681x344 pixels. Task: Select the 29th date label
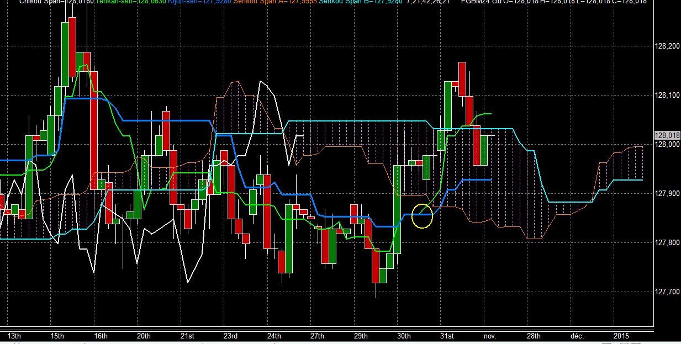tap(361, 336)
